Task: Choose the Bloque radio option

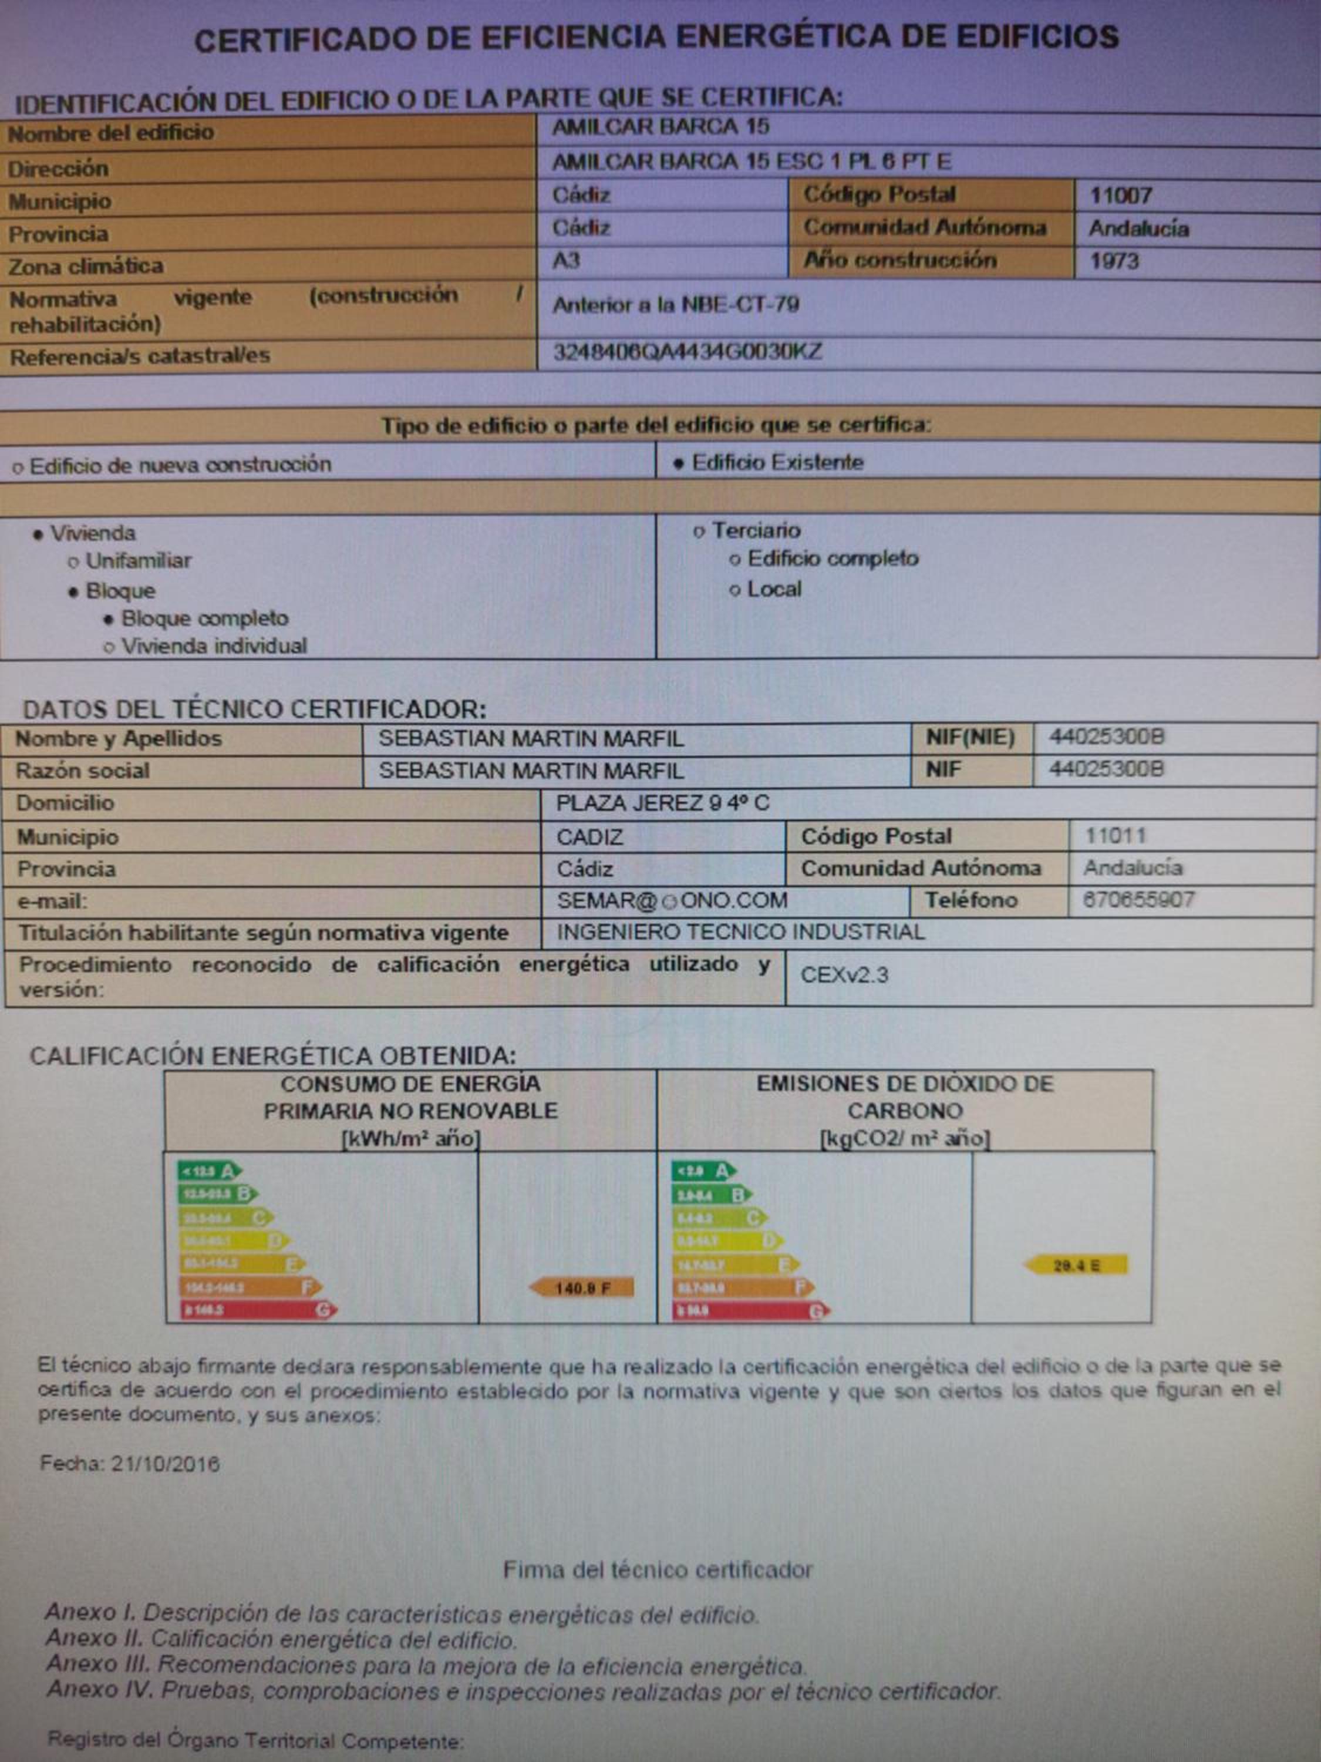Action: [112, 591]
